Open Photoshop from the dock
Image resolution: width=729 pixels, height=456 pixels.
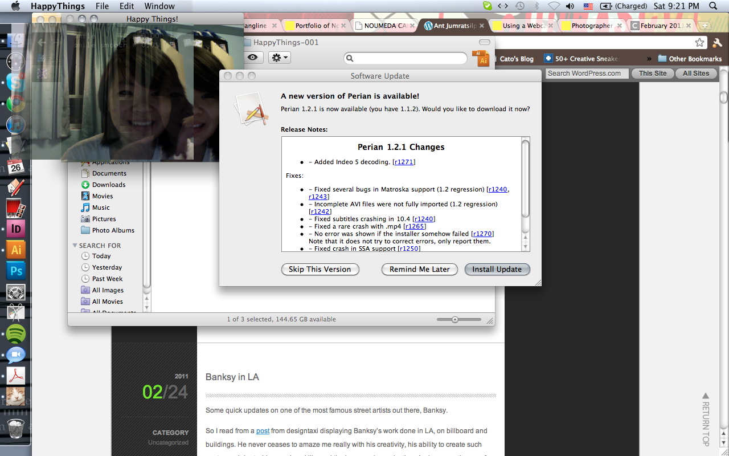pyautogui.click(x=16, y=271)
